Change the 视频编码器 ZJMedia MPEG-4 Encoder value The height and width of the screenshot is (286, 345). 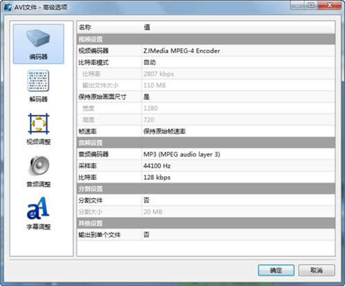point(238,51)
